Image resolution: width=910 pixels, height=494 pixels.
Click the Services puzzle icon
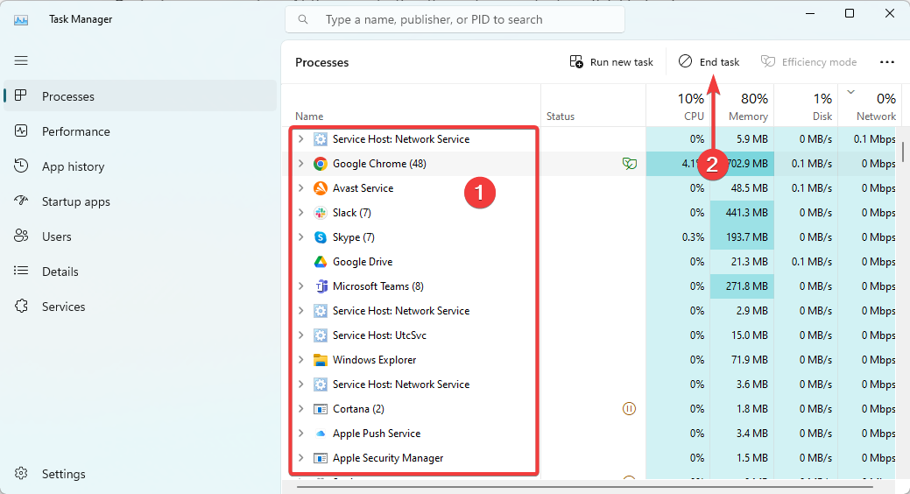21,306
